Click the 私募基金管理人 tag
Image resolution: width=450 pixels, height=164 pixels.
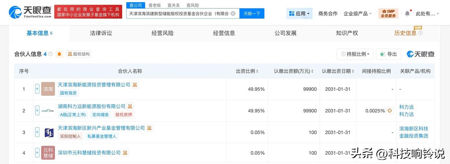coord(102,136)
